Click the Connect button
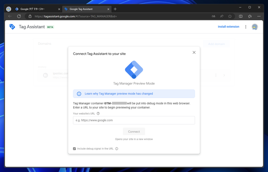This screenshot has width=268, height=172. (x=134, y=132)
